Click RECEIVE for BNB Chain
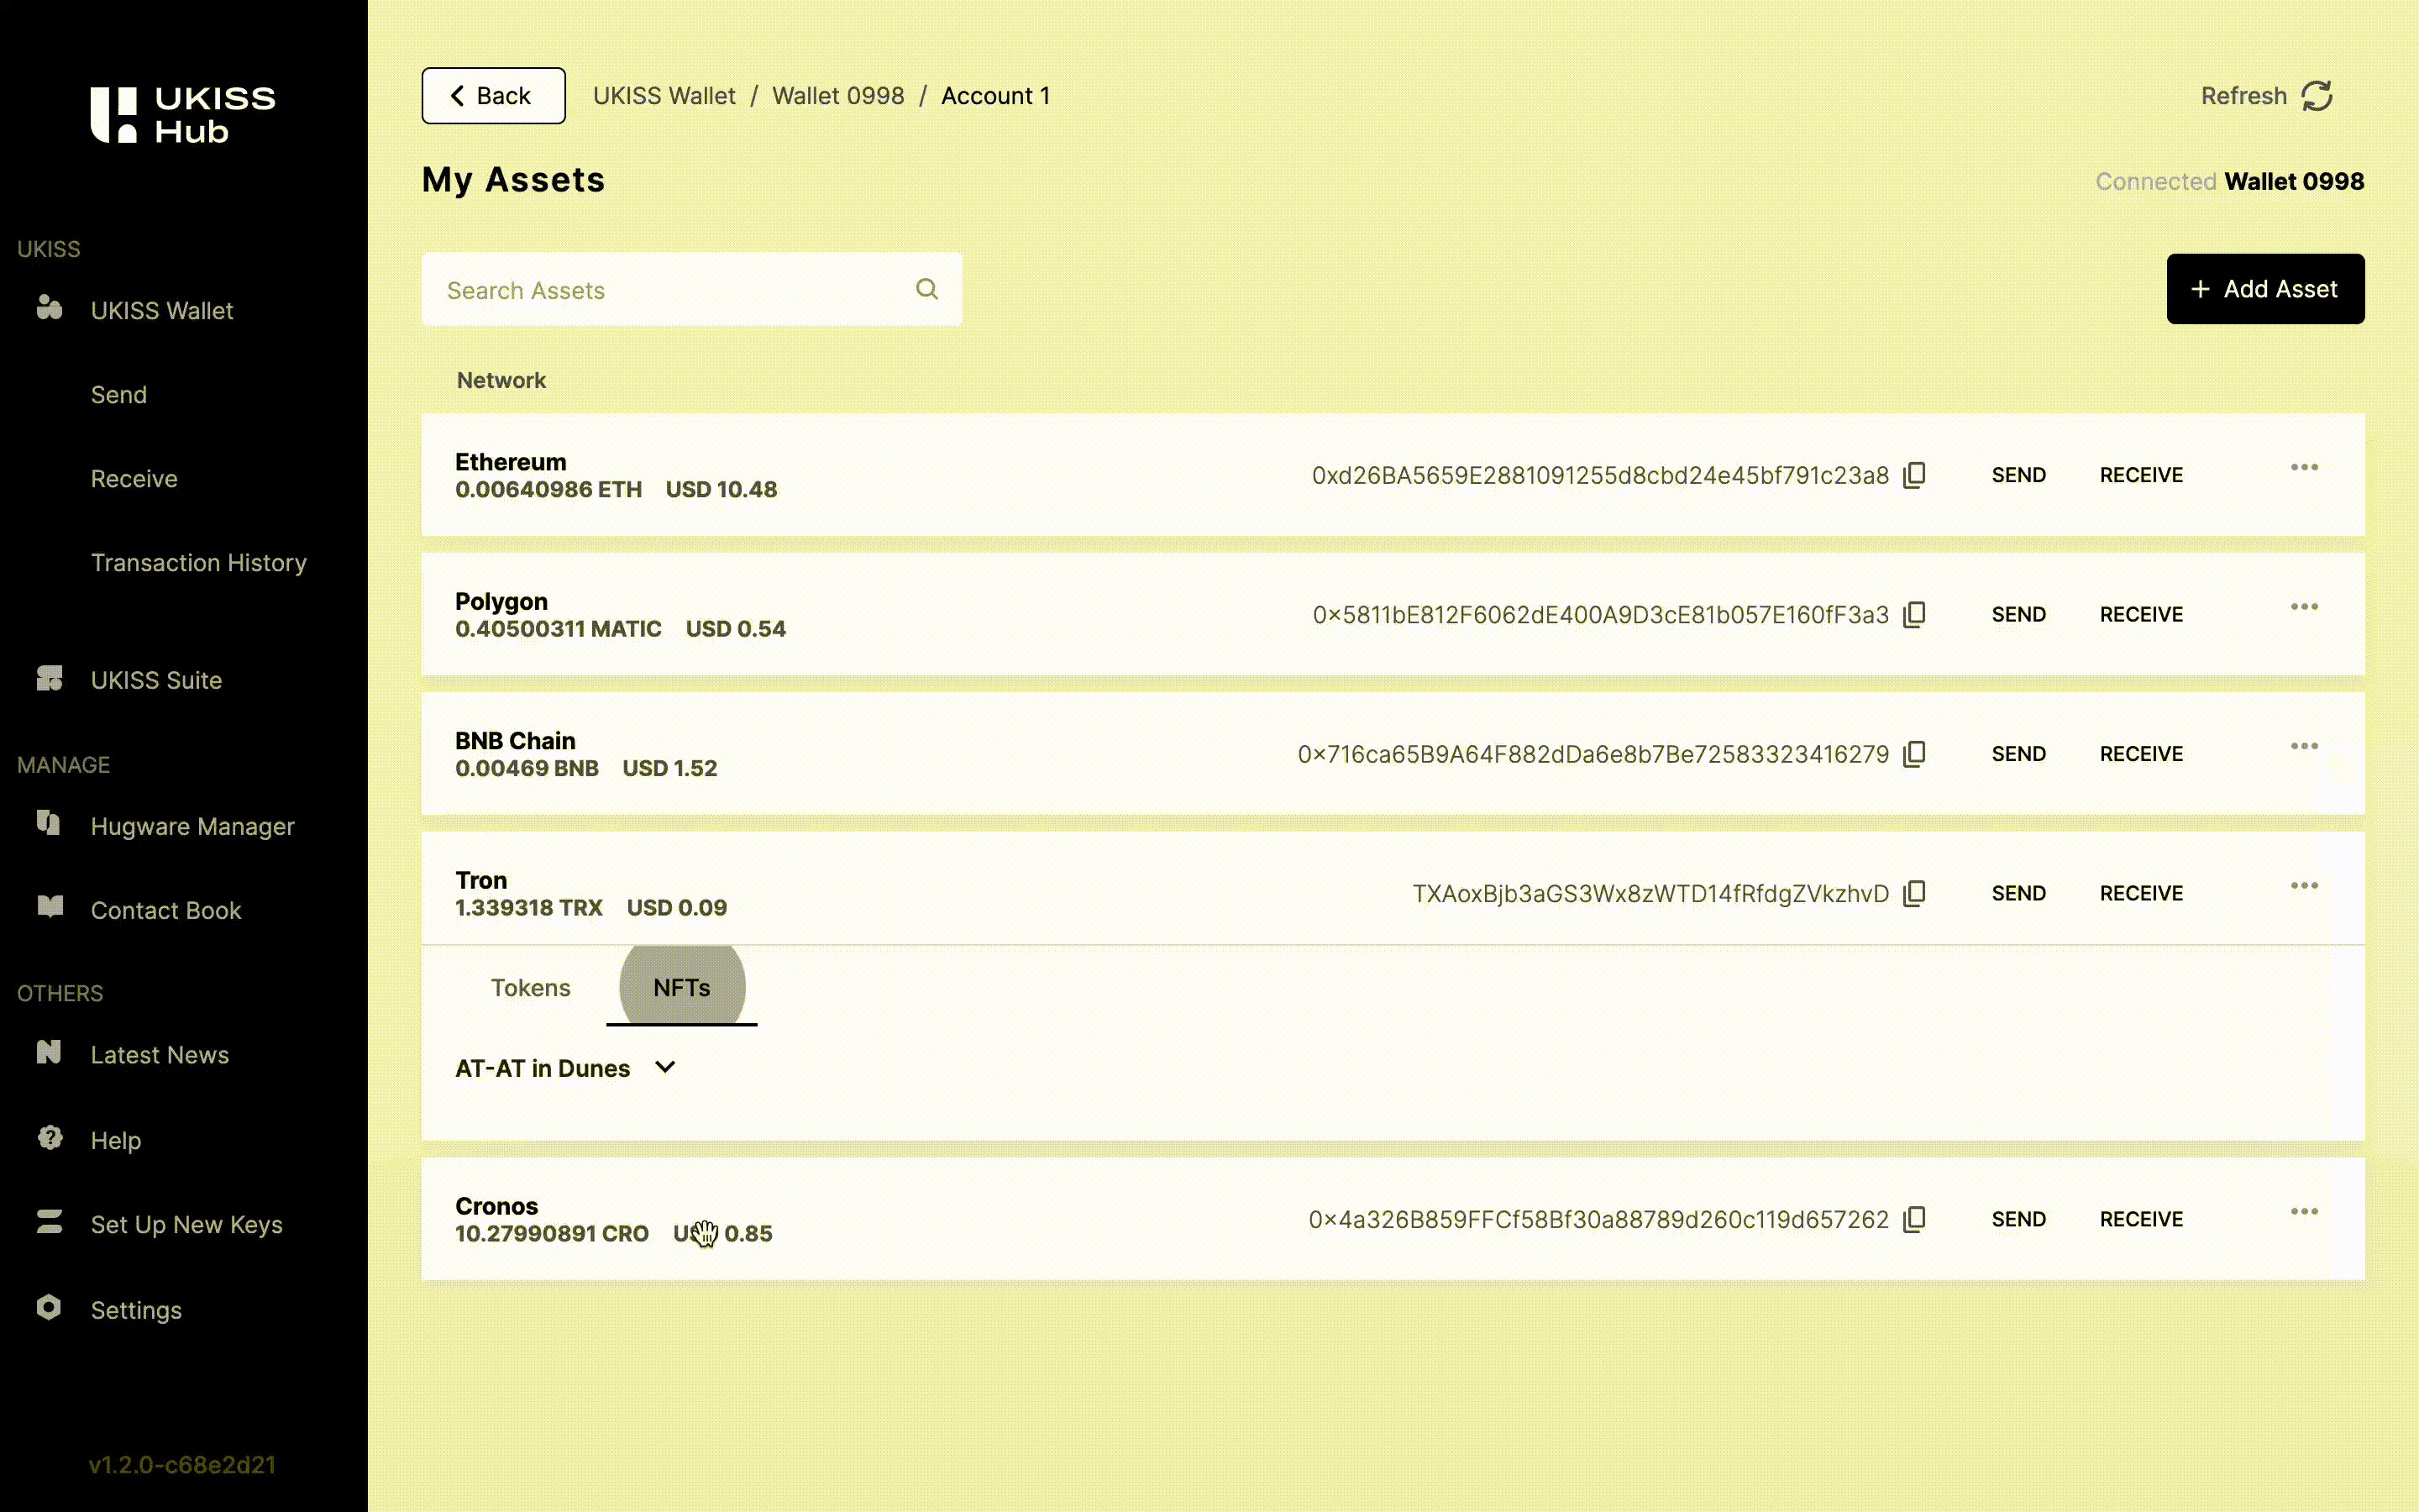Image resolution: width=2419 pixels, height=1512 pixels. pos(2141,754)
